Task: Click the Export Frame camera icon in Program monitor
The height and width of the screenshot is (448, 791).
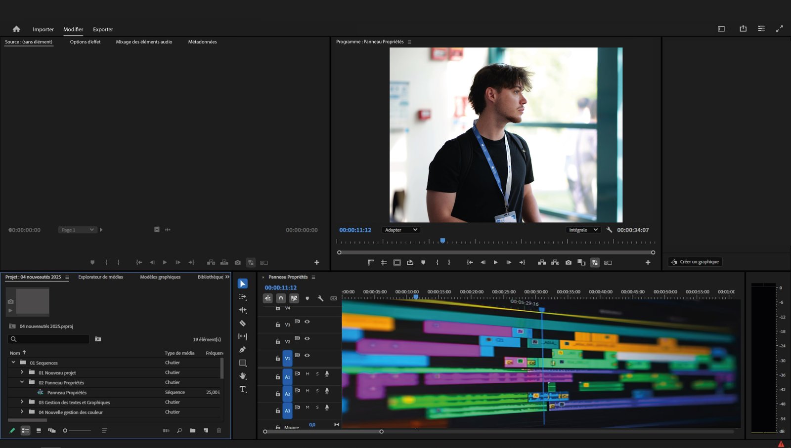Action: point(569,262)
